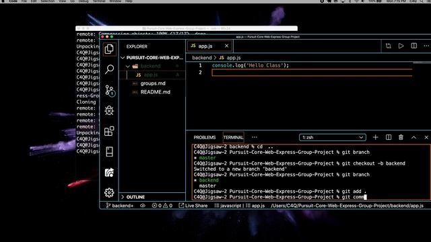Open the File menu in macOS menu bar
The height and width of the screenshot is (242, 431).
point(24,1)
